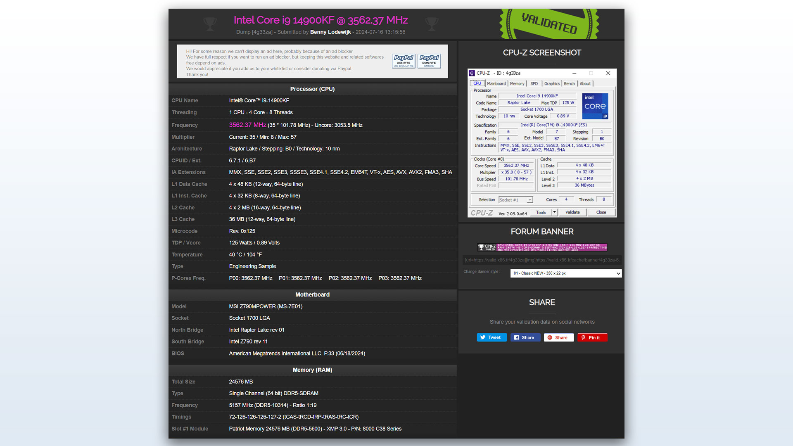Viewport: 793px width, 446px height.
Task: Open the About tab
Action: tap(585, 83)
